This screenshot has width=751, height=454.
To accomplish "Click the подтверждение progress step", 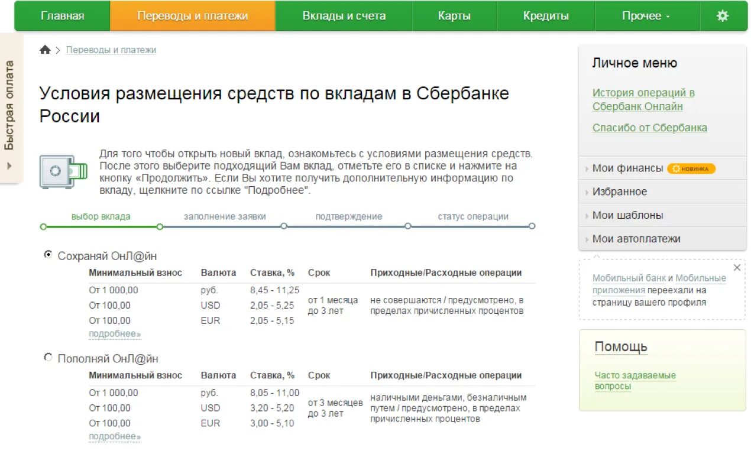I will click(x=349, y=217).
